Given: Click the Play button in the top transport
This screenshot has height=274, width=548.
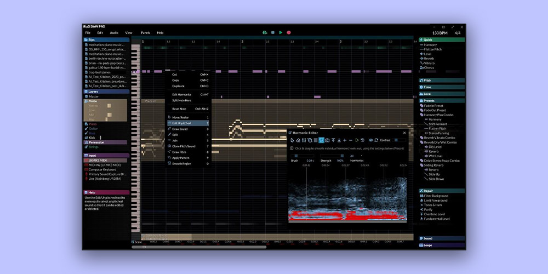Looking at the screenshot, I should tap(281, 33).
